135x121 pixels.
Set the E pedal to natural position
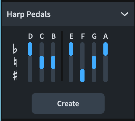(x=71, y=62)
